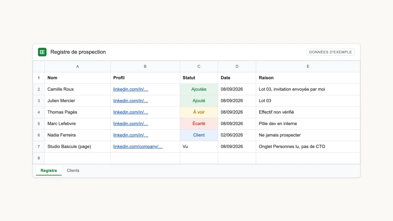This screenshot has height=221, width=393.
Task: Click the 'Effectif non vérifié' cell
Action: point(308,112)
